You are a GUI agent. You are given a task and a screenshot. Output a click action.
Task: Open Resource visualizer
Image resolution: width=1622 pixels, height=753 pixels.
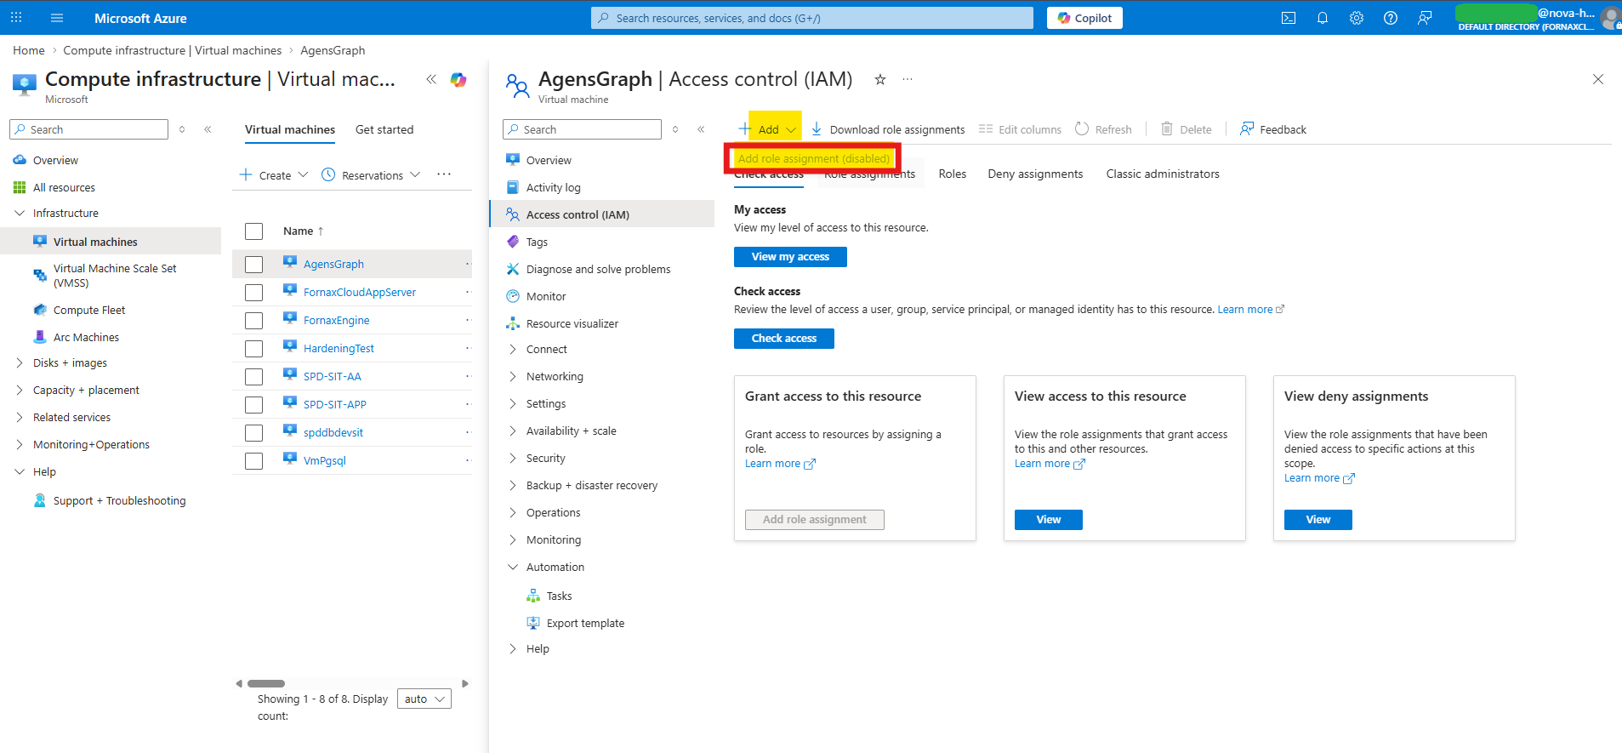point(572,323)
